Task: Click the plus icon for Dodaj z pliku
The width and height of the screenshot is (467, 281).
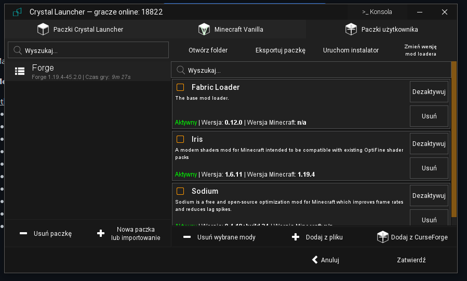Action: (296, 237)
